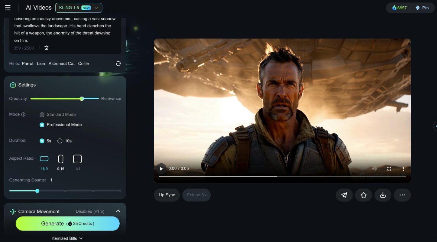Open more actions ellipsis below video

tap(402, 195)
